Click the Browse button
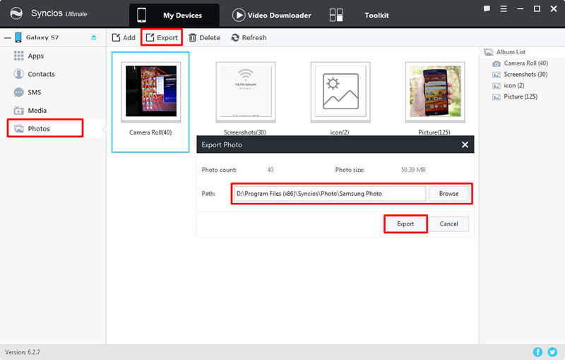565x360 pixels. pos(448,193)
